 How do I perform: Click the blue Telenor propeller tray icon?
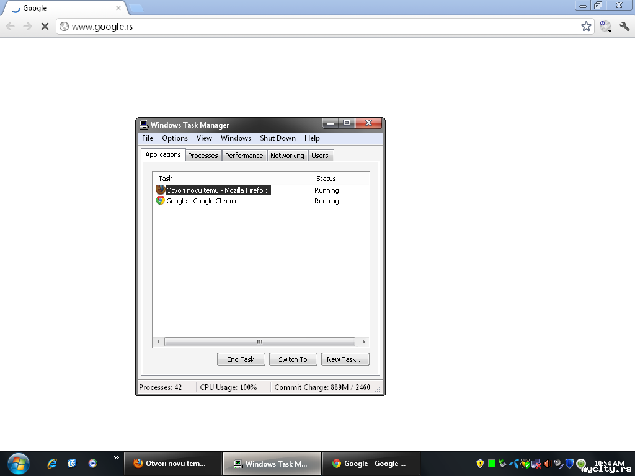pos(514,464)
